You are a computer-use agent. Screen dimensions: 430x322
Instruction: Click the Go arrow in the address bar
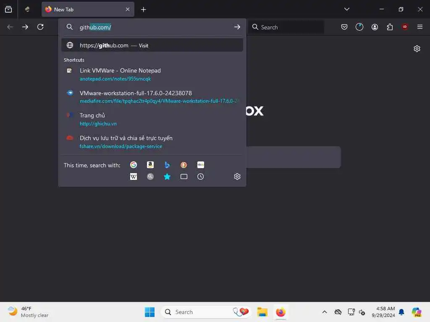pyautogui.click(x=237, y=27)
